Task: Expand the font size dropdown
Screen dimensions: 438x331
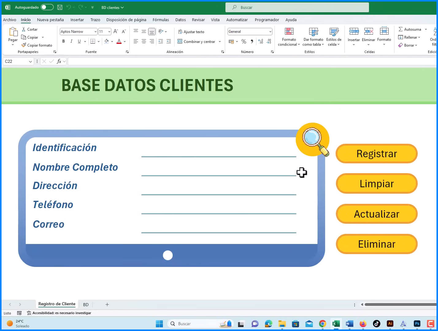Action: [x=109, y=31]
